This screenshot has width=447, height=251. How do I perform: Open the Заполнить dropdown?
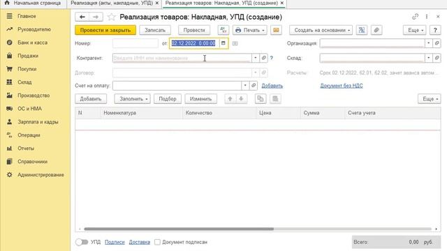pos(133,99)
